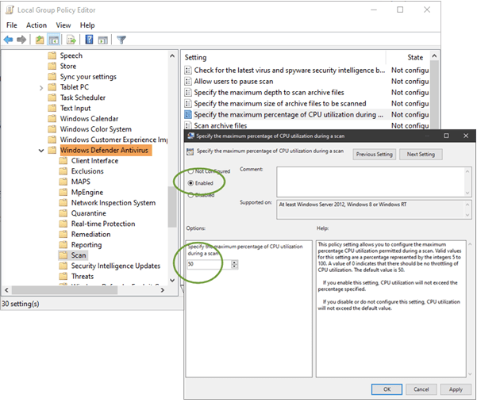Click tree pane scroll up arrow

pos(172,56)
